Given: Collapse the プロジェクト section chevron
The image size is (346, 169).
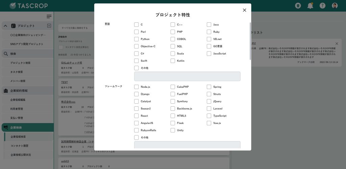Looking at the screenshot, I should coord(5,26).
